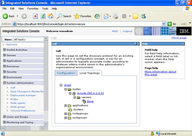
Task: Open the rknode (ND 6.1.0.0) link
Action: click(x=91, y=93)
